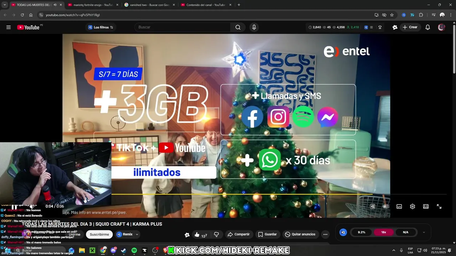Screen dimensions: 456x256
Task: Go to the browser home page
Action: [x=31, y=15]
